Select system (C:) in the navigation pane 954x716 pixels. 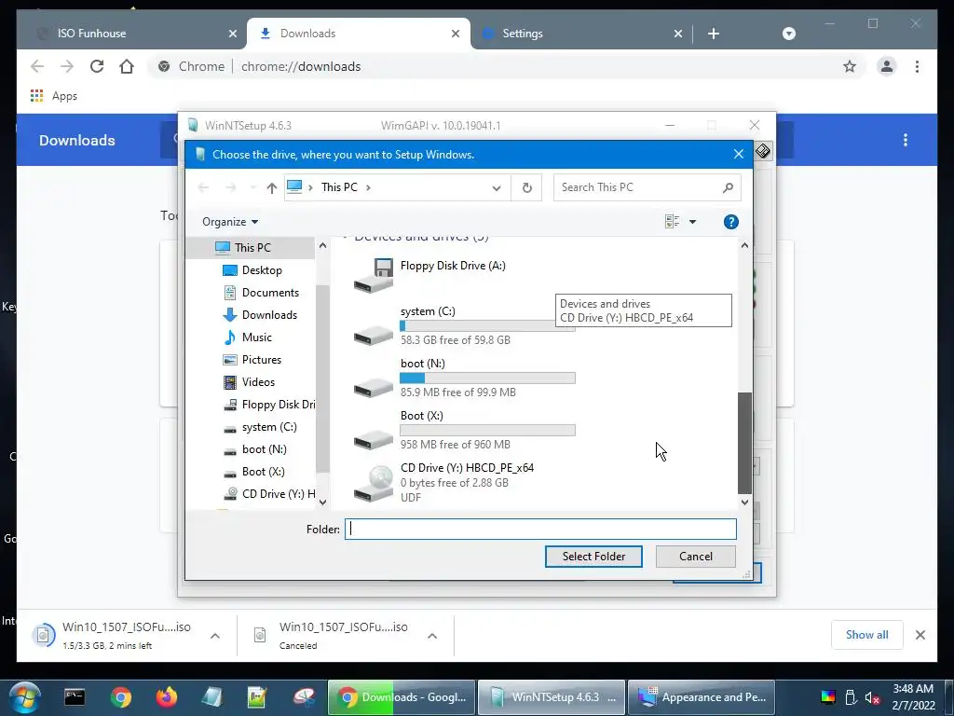269,427
